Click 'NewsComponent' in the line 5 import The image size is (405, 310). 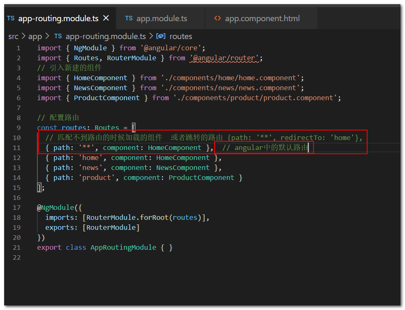click(101, 88)
